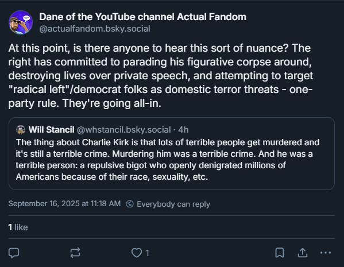Viewport: 344px width, 267px height.
Task: Click the main post text about nuance
Action: point(161,76)
